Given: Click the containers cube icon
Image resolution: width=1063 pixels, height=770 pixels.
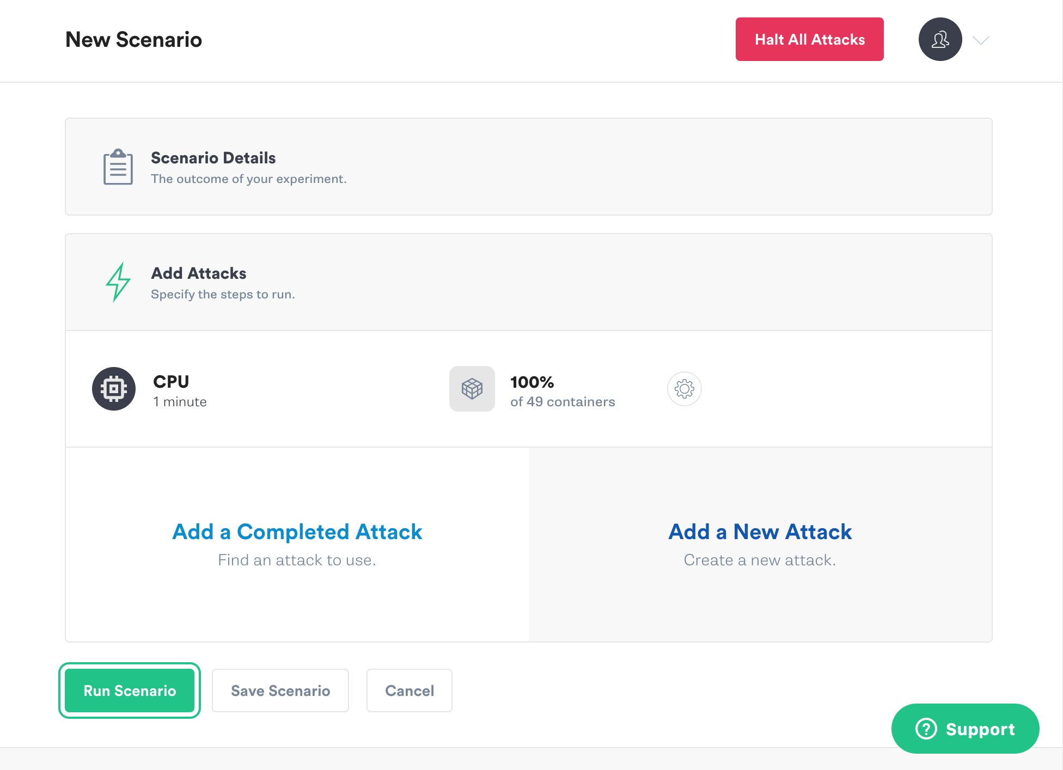Looking at the screenshot, I should point(472,389).
